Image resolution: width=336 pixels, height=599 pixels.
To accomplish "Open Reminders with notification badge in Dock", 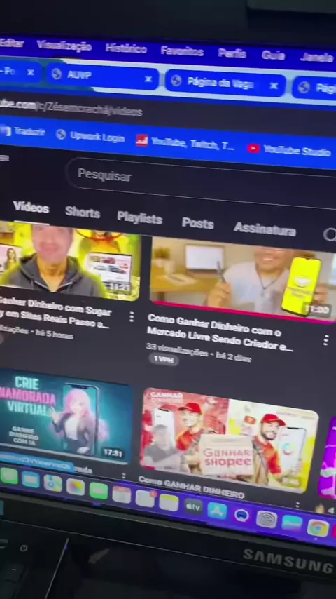I will click(x=146, y=499).
